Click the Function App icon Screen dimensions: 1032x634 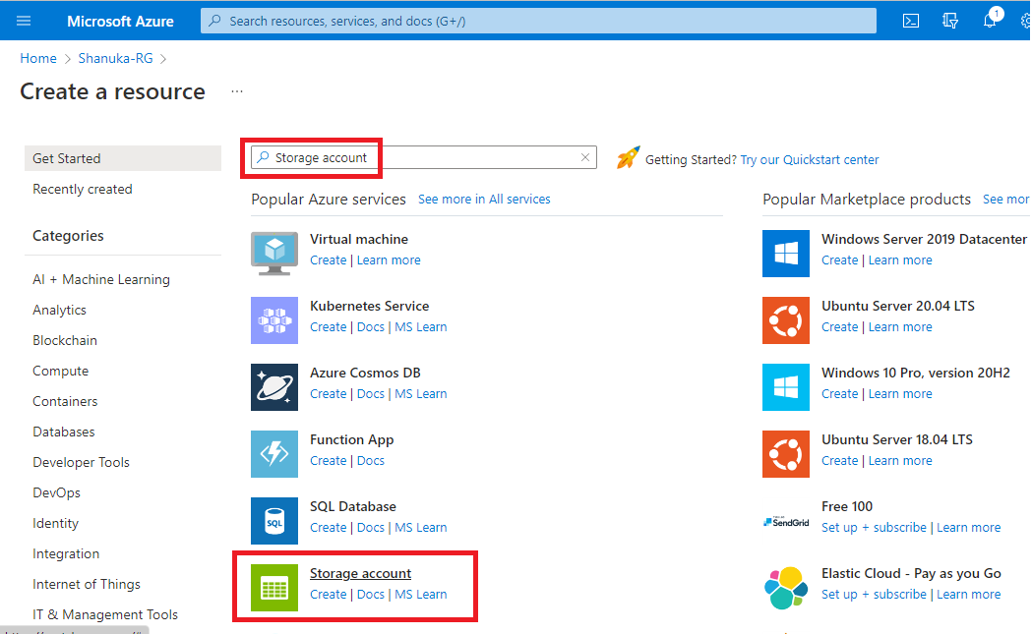coord(274,454)
